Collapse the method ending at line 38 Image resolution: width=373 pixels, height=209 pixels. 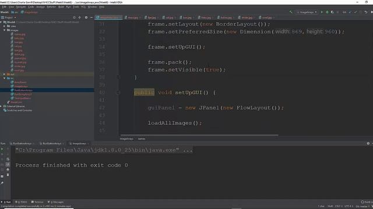point(118,77)
